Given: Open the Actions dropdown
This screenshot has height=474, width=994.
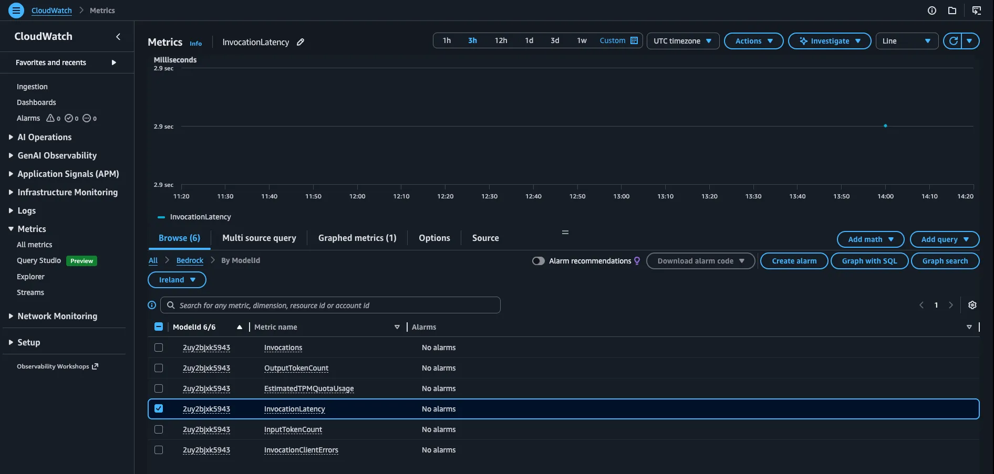Looking at the screenshot, I should [753, 41].
